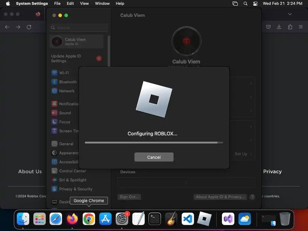This screenshot has height=231, width=308.
Task: Open the Apple menu
Action: (x=8, y=4)
